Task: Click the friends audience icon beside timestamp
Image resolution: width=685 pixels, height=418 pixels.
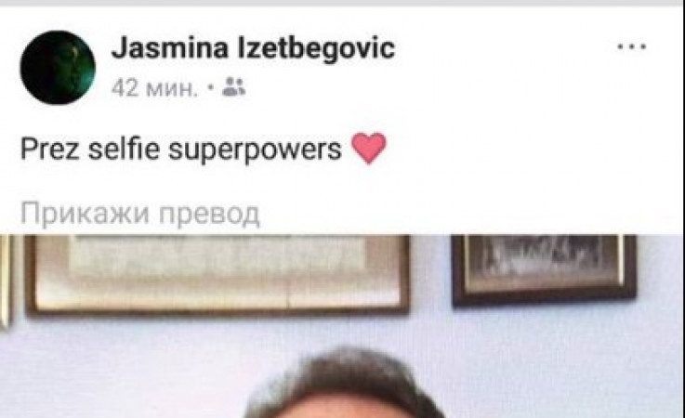Action: click(233, 87)
